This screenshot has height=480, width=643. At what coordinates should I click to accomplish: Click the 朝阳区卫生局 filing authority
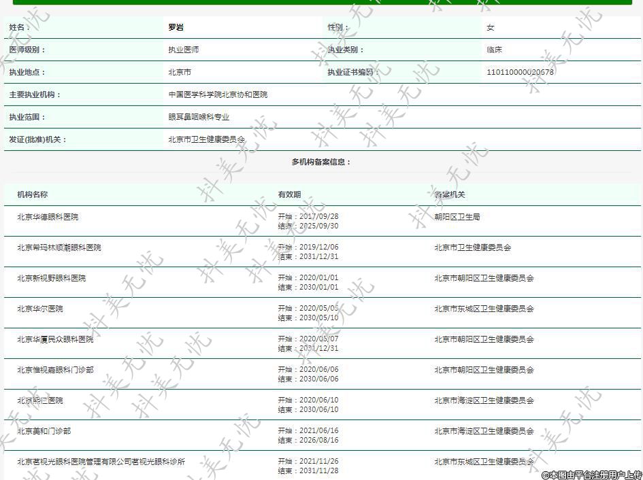(x=457, y=217)
